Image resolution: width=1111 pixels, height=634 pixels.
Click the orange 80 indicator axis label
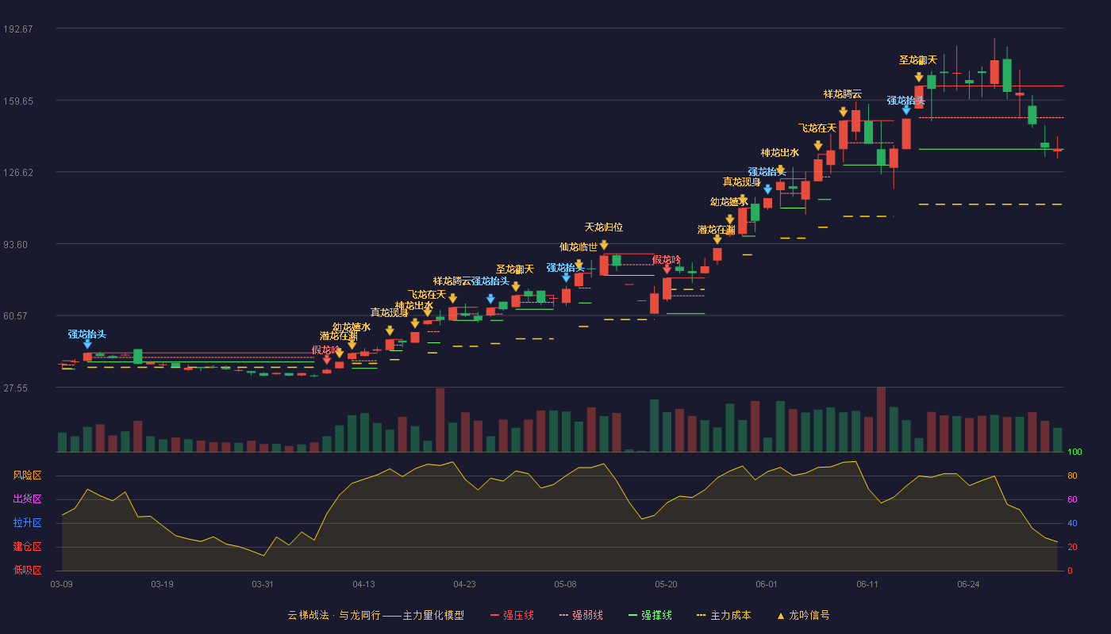(1072, 476)
